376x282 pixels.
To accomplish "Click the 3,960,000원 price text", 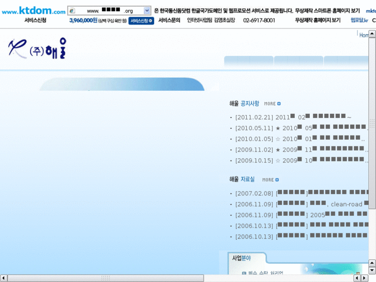I will pyautogui.click(x=83, y=20).
